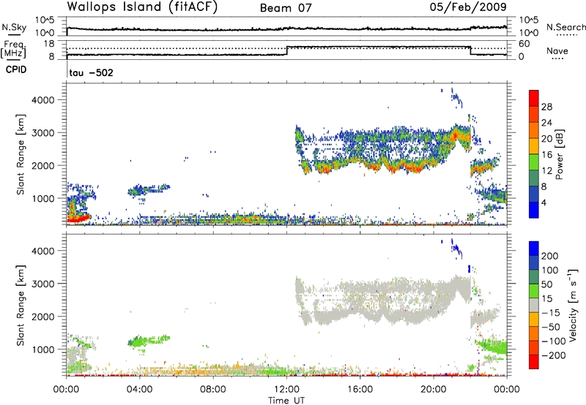This screenshot has width=586, height=405.
Task: Click the '04:00' time axis tick label
Action: tap(139, 390)
